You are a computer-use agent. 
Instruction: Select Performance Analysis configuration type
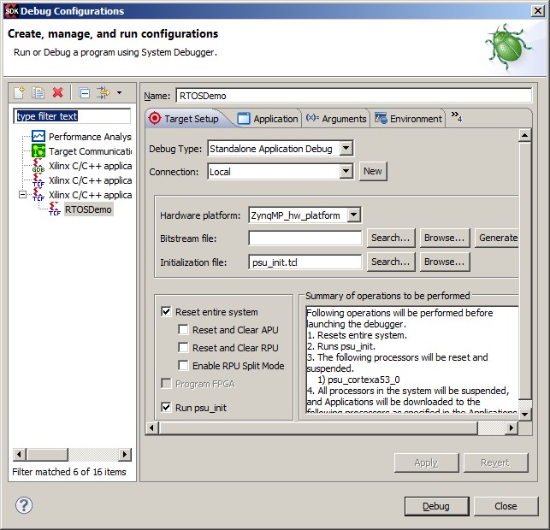[81, 137]
